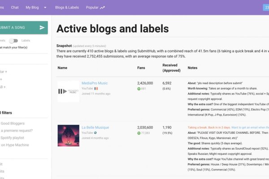Image resolution: width=269 pixels, height=179 pixels.
Task: Click 'Joined 4 months ago' text
Action: tap(95, 138)
